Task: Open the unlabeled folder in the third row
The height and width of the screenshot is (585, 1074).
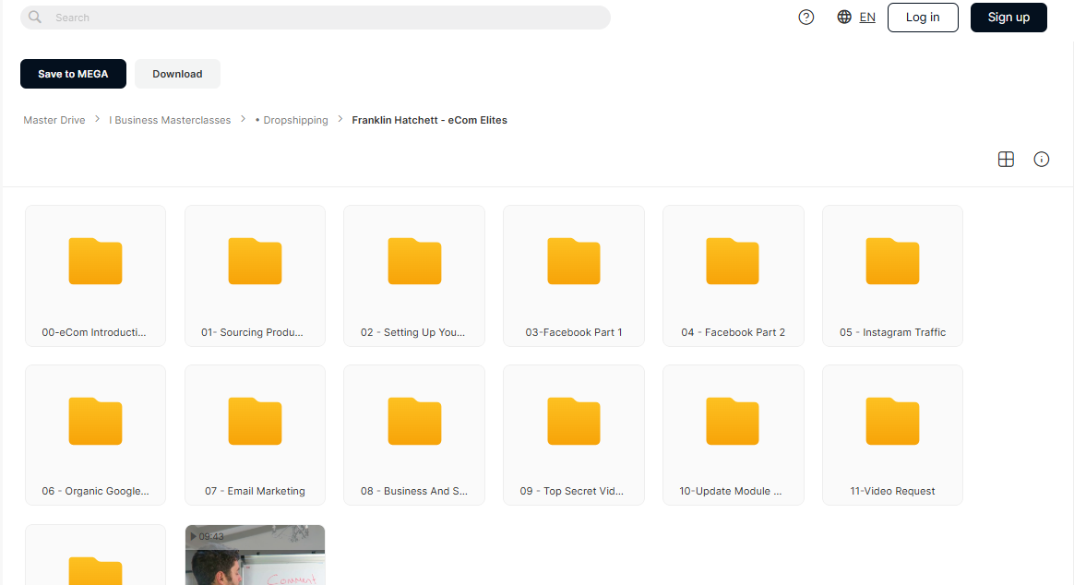Action: 95,570
